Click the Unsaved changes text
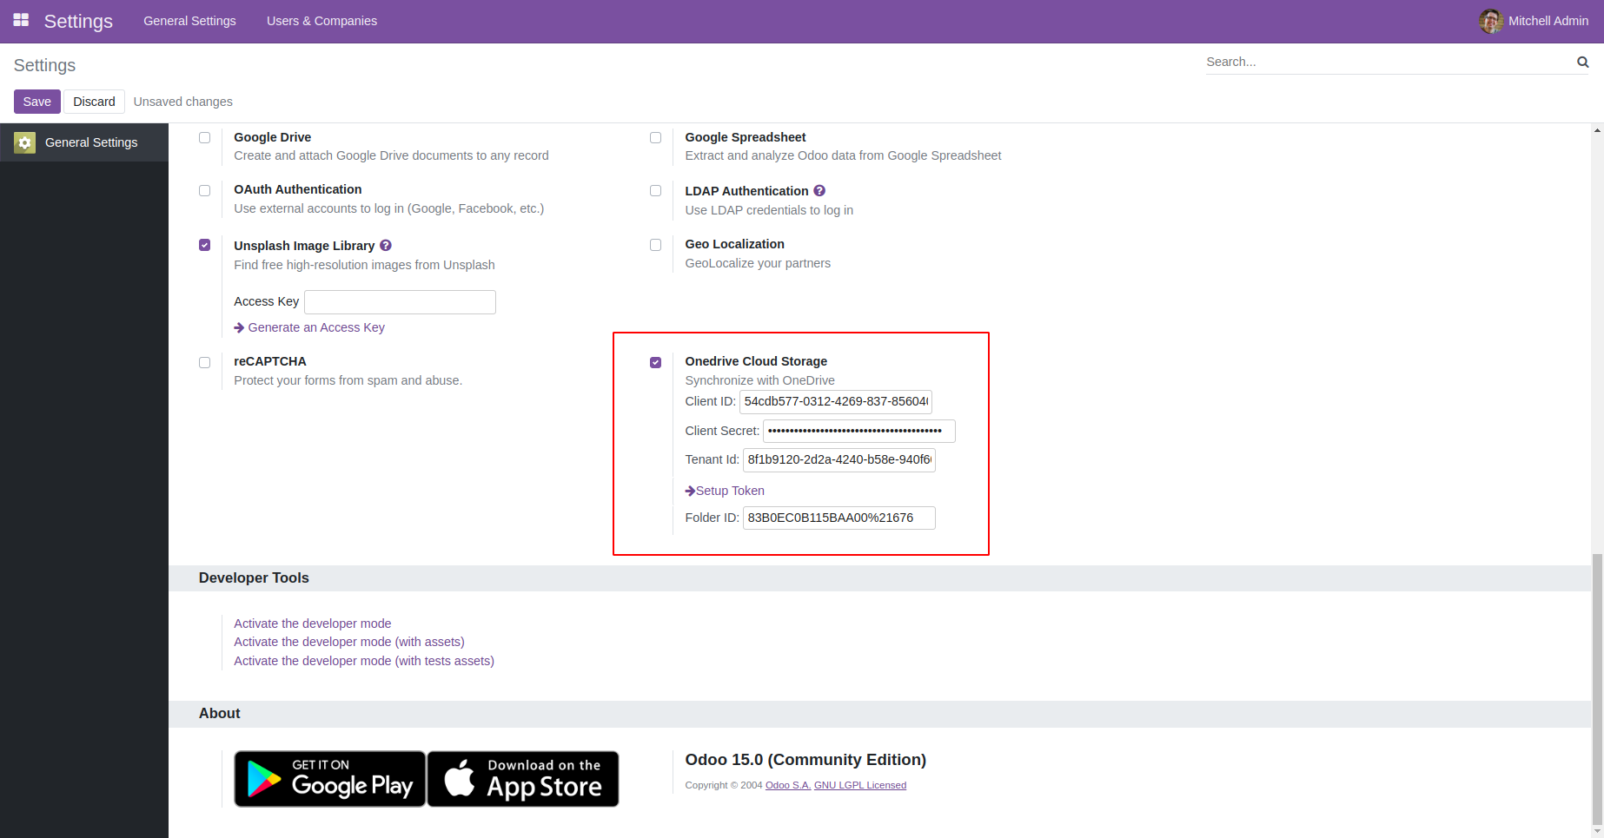This screenshot has height=838, width=1604. 183,102
